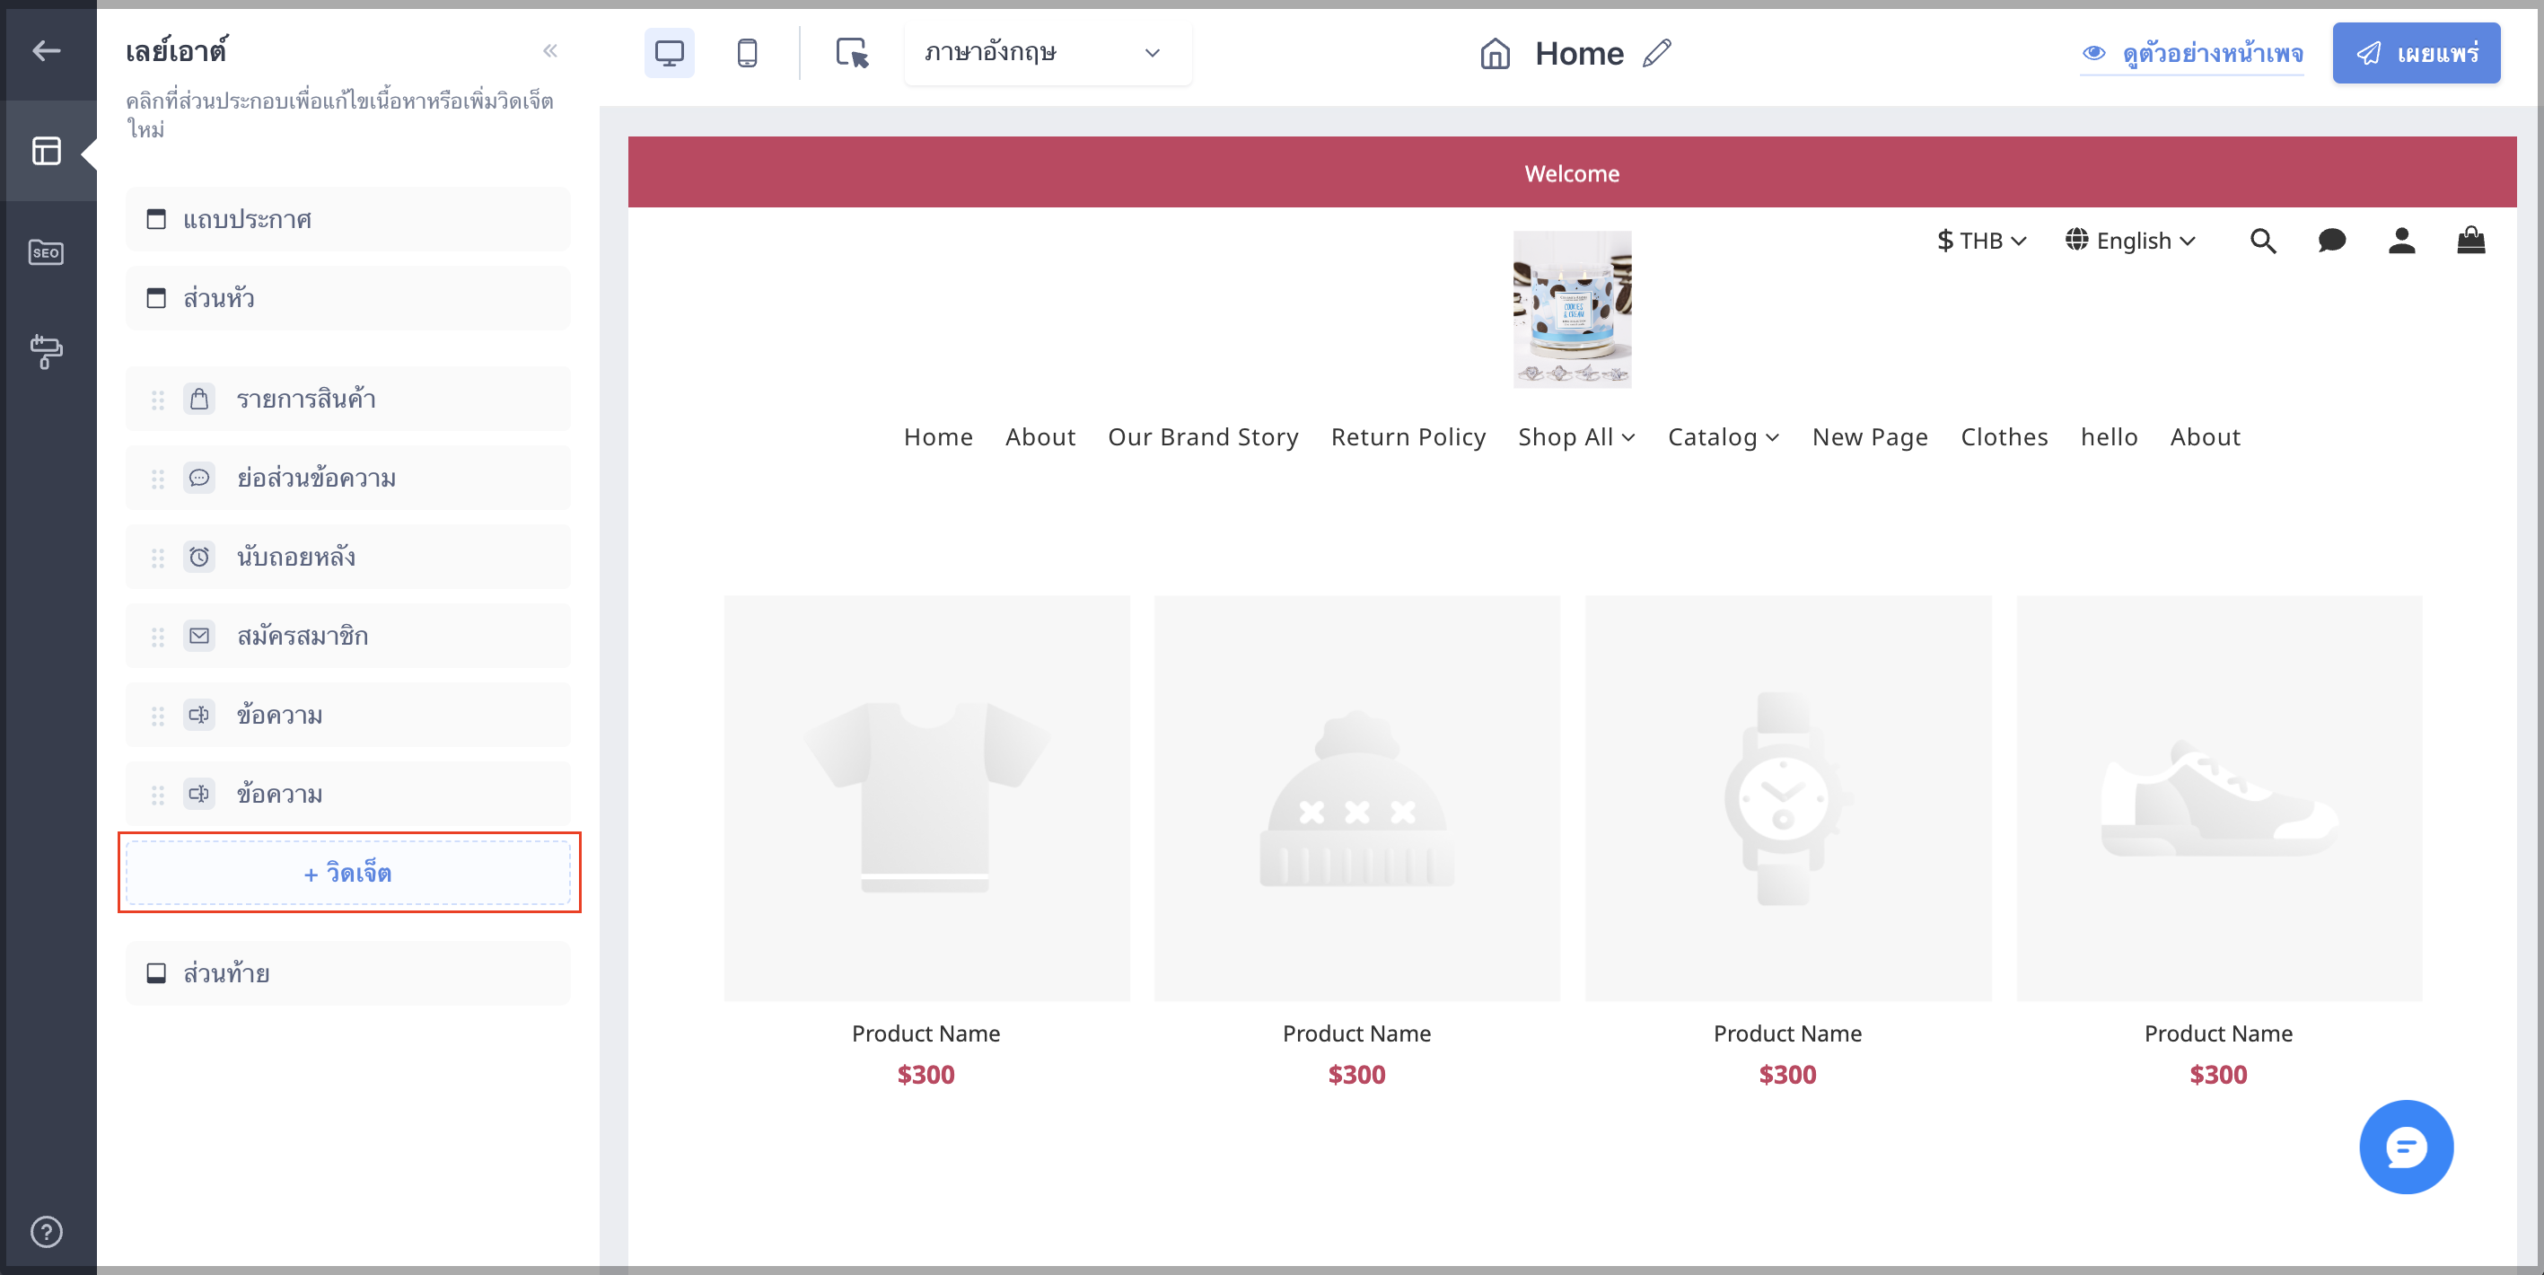
Task: Open the help question mark icon
Action: (47, 1232)
